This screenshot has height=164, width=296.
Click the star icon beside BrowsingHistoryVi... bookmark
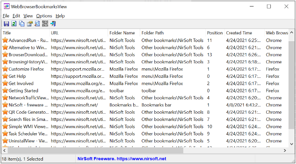pyautogui.click(x=5, y=62)
